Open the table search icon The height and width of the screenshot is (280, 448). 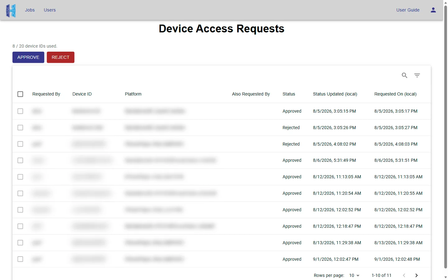(x=404, y=75)
